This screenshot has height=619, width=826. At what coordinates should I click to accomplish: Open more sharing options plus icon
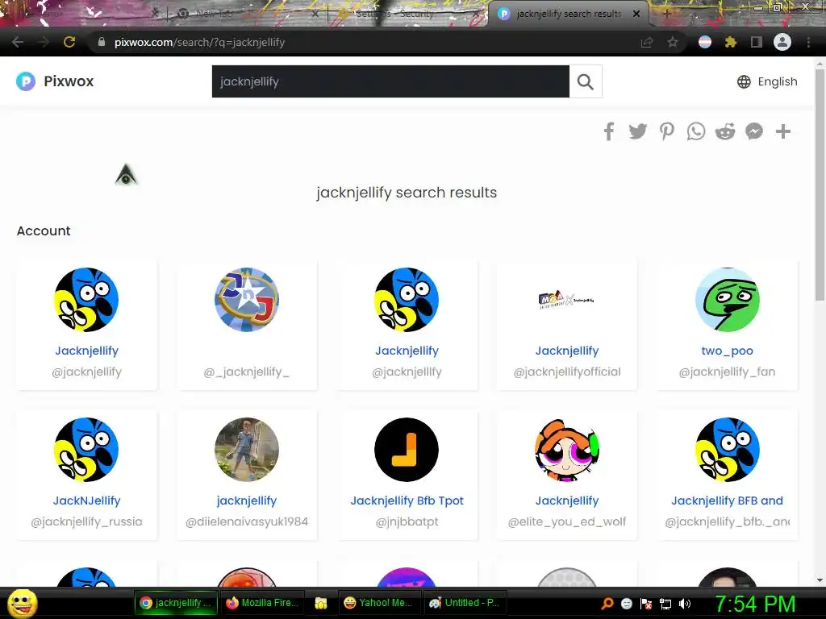click(783, 131)
